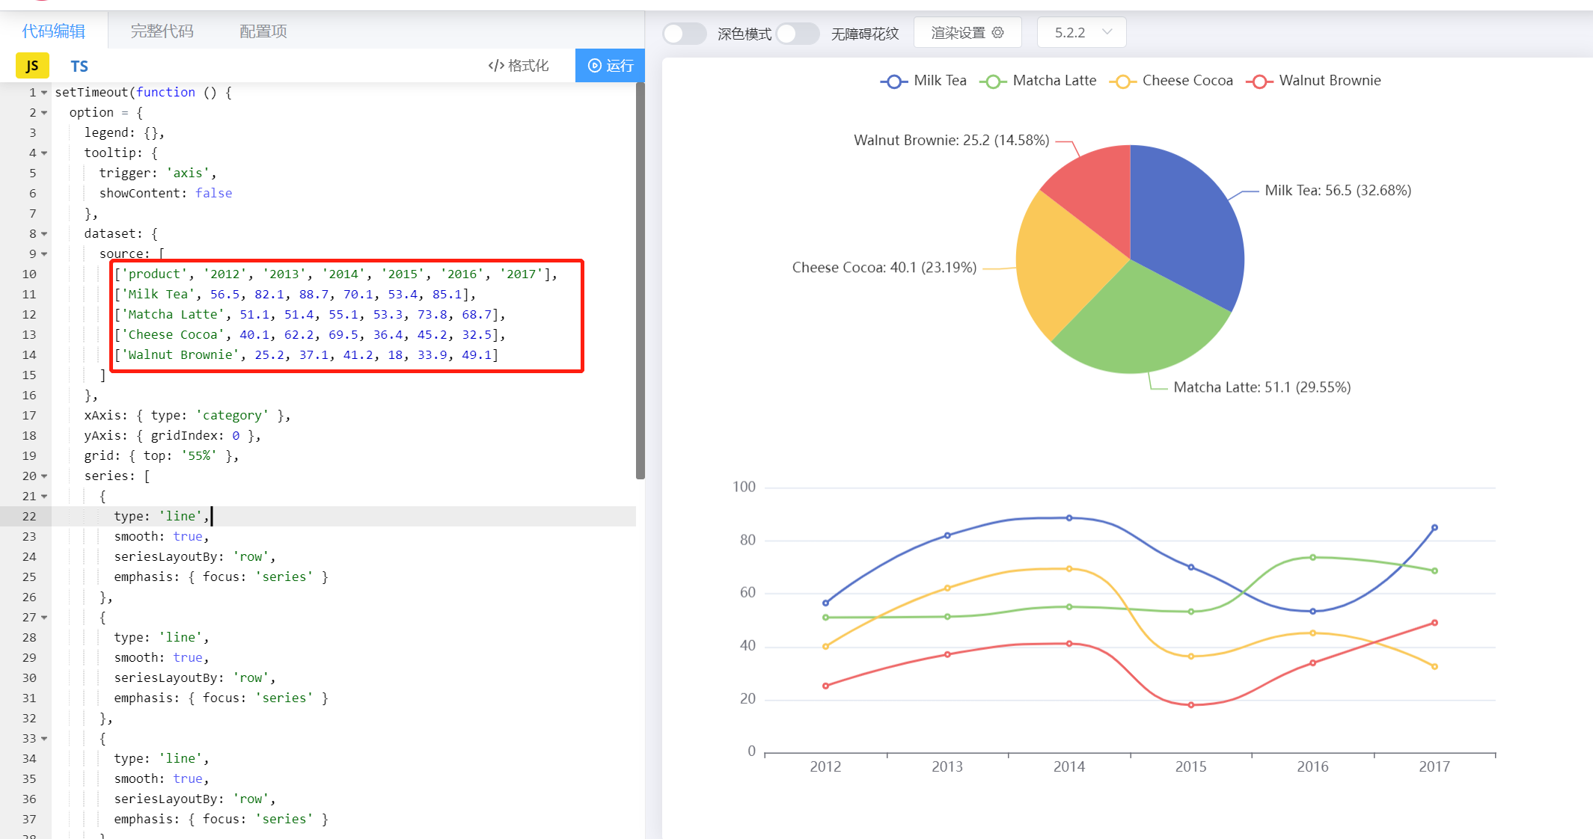Toggle Cheese Cocoa legend marker
This screenshot has height=839, width=1593.
click(x=1122, y=82)
